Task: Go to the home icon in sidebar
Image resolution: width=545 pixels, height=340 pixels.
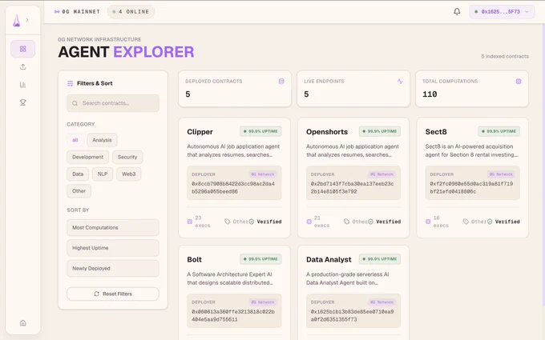Action: pos(23,323)
